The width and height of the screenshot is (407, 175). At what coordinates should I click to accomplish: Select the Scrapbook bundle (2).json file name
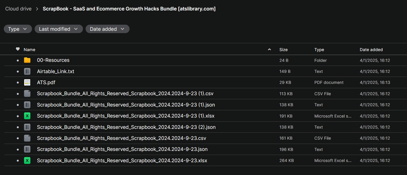click(126, 127)
